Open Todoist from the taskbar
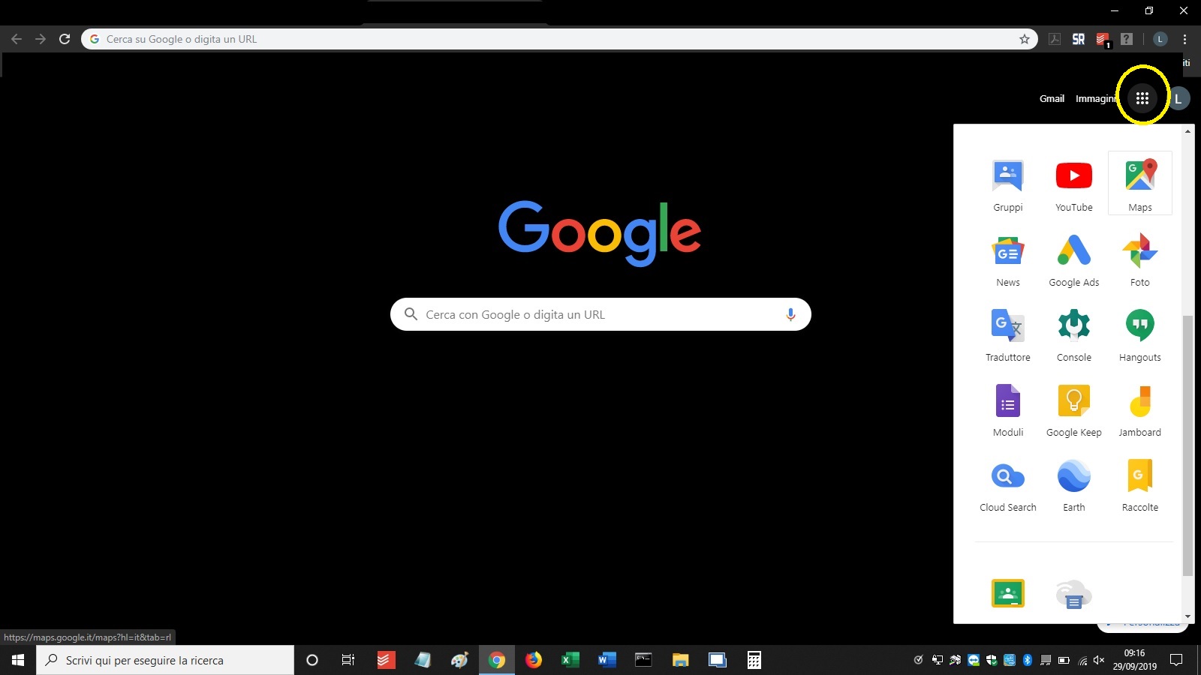 tap(386, 660)
